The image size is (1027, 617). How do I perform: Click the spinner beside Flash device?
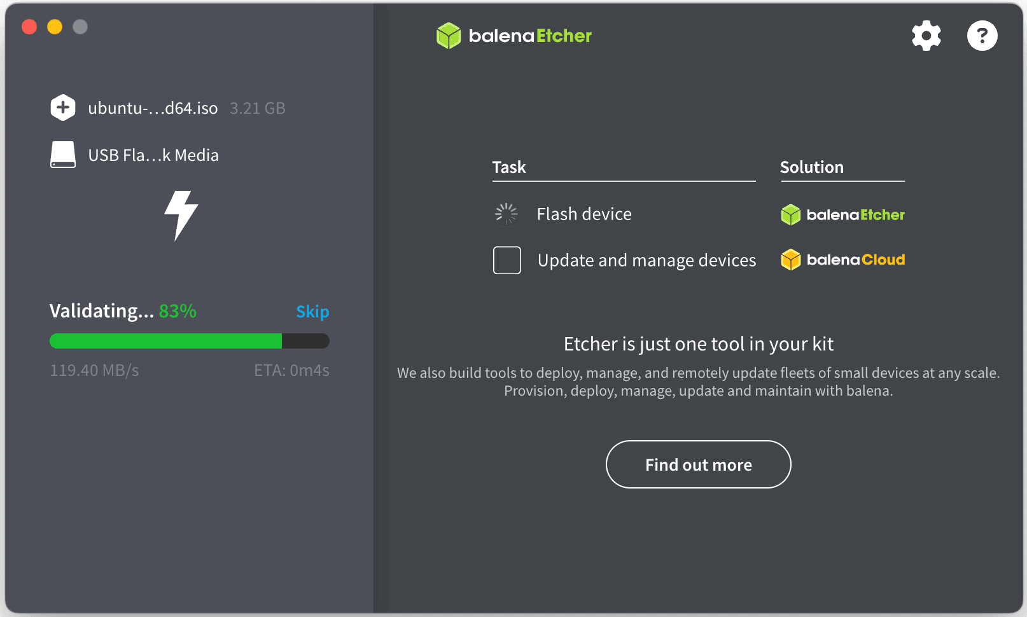pyautogui.click(x=507, y=214)
